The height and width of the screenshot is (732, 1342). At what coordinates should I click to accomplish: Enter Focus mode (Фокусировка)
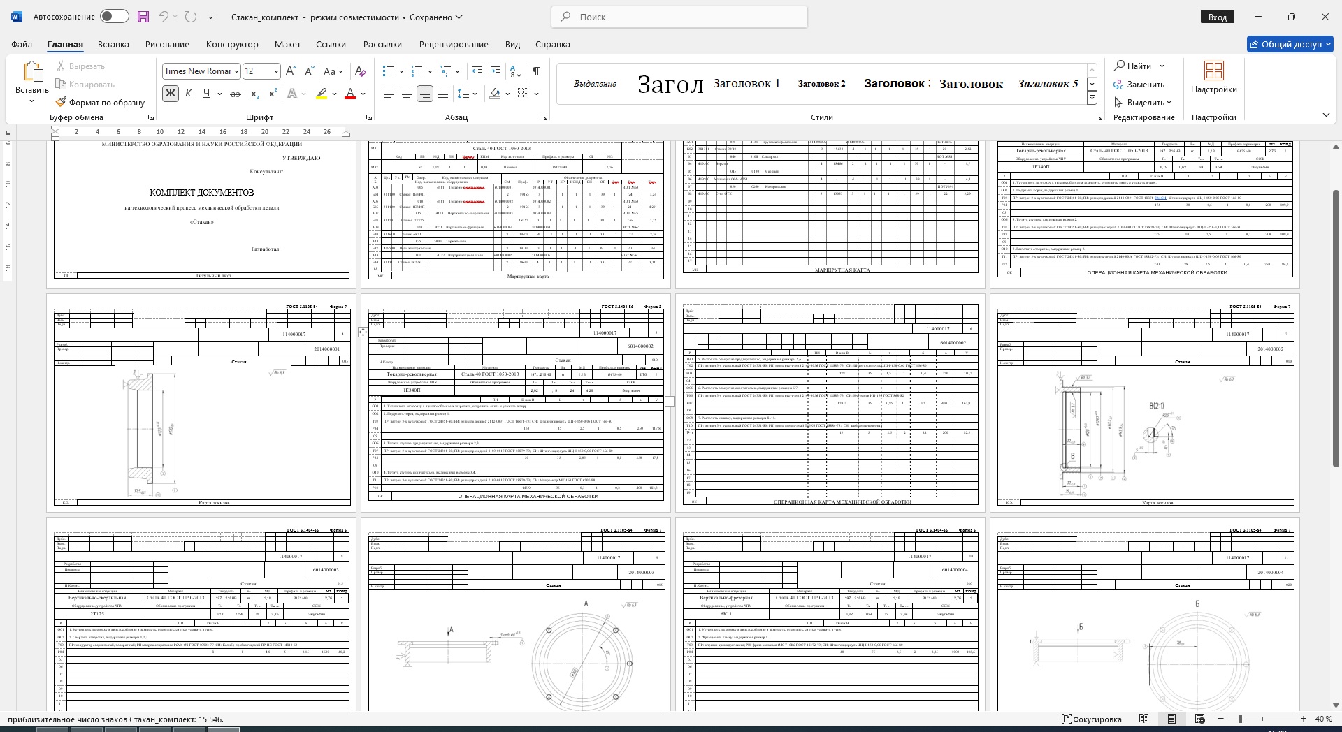[1091, 719]
